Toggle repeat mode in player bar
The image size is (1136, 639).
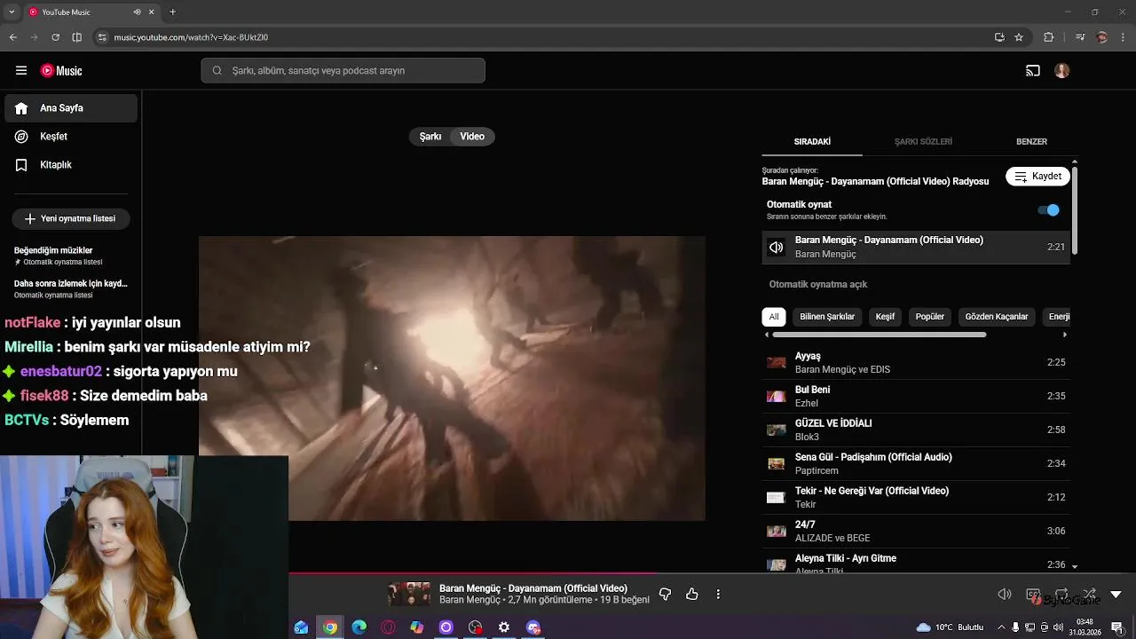pos(1061,594)
